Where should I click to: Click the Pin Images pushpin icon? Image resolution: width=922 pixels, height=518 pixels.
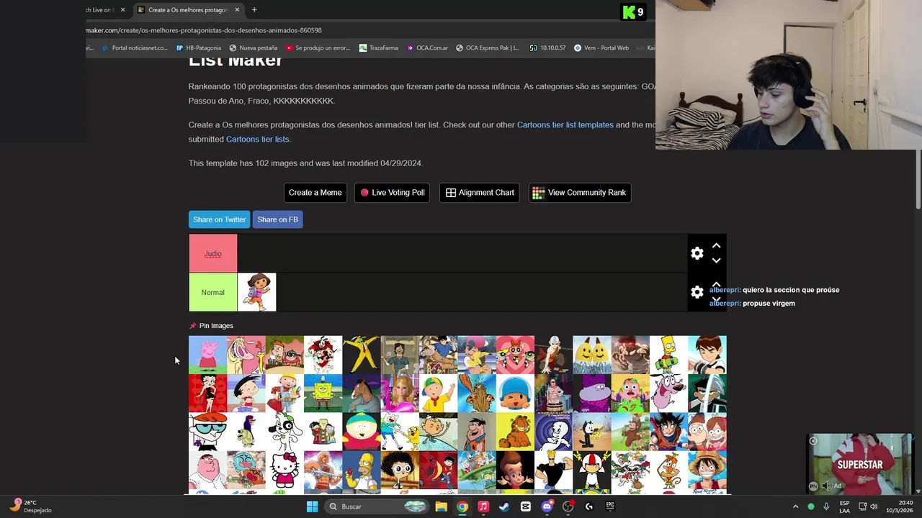pos(192,326)
